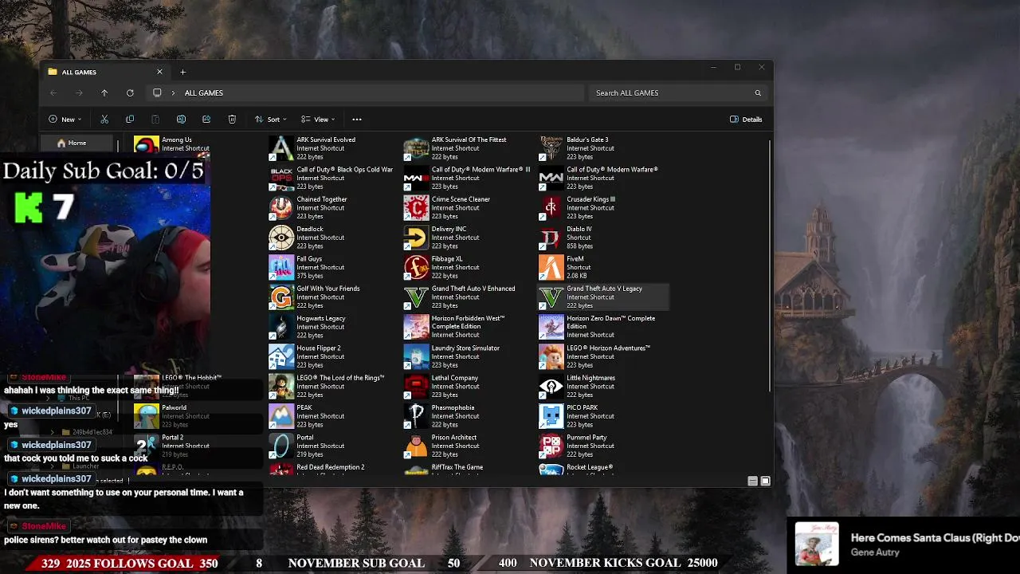Select the Delivery INC icon
This screenshot has width=1020, height=574.
pyautogui.click(x=416, y=238)
